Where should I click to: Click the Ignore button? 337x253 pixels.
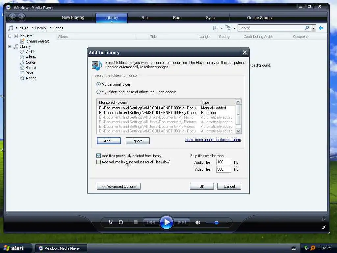tap(138, 141)
